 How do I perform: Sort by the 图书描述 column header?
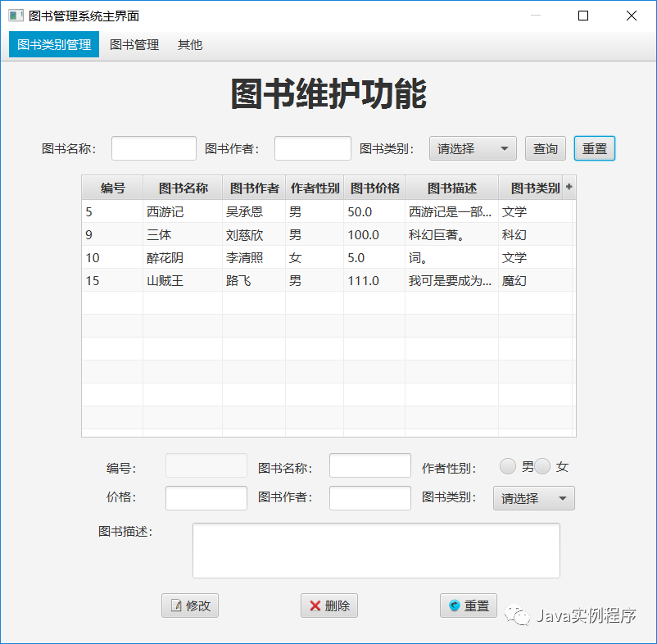(451, 188)
